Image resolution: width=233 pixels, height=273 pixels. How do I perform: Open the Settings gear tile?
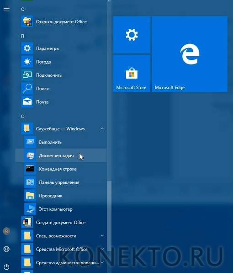coord(132,35)
